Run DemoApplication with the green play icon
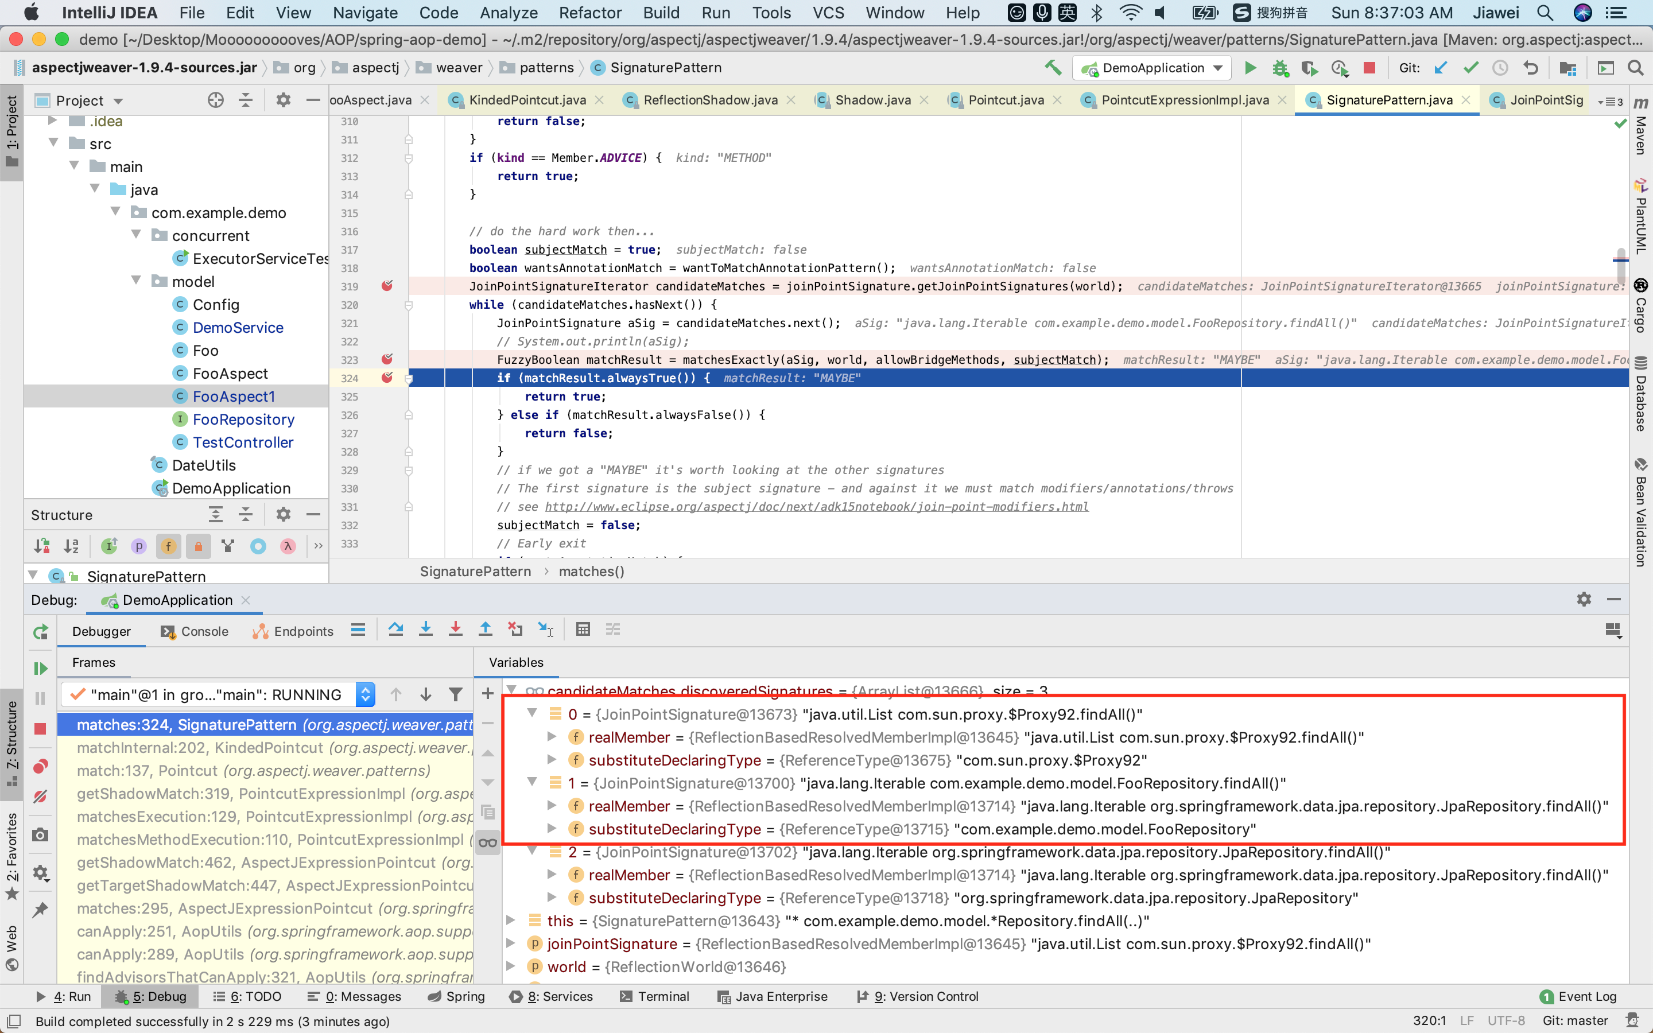1653x1033 pixels. click(x=1250, y=68)
